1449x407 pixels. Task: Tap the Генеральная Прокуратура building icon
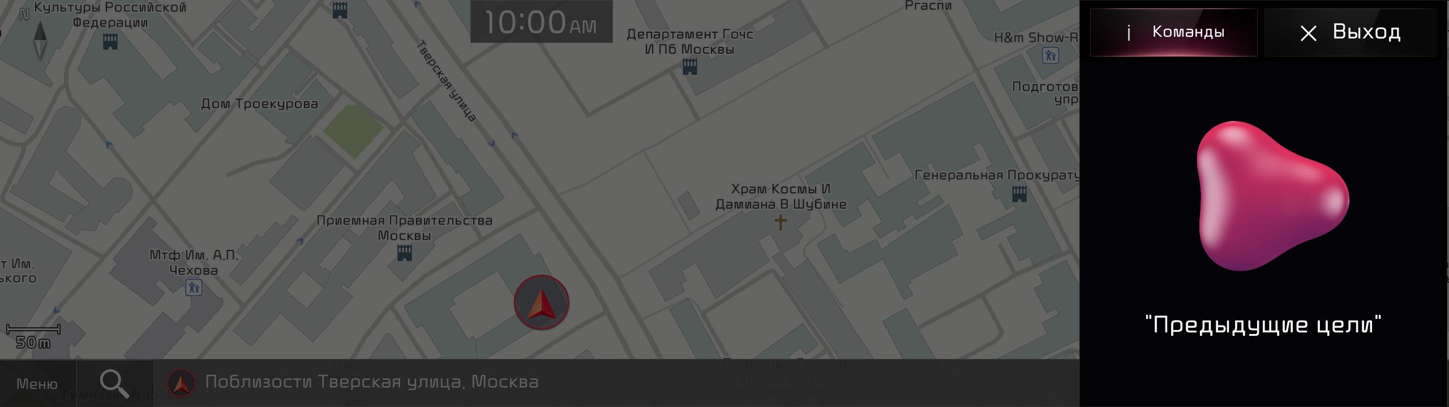(x=1019, y=194)
